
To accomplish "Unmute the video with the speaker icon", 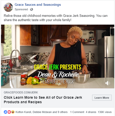I will tap(108, 83).
